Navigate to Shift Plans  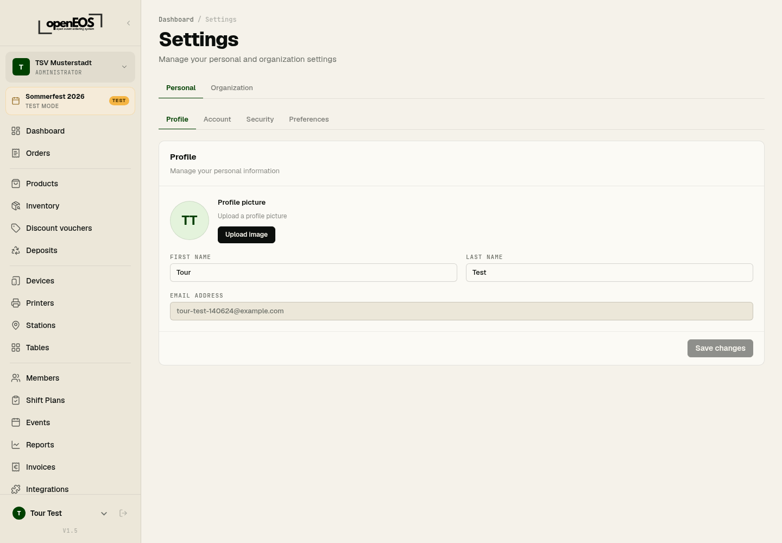point(45,400)
